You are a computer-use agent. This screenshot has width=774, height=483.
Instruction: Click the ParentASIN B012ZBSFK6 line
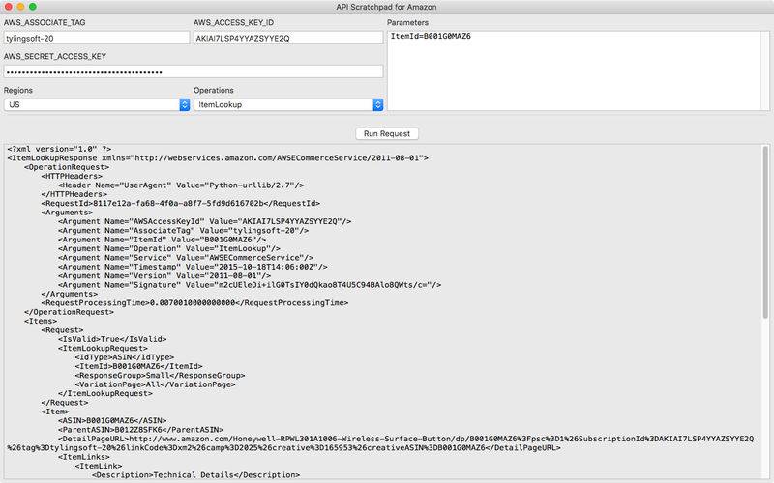coord(140,430)
